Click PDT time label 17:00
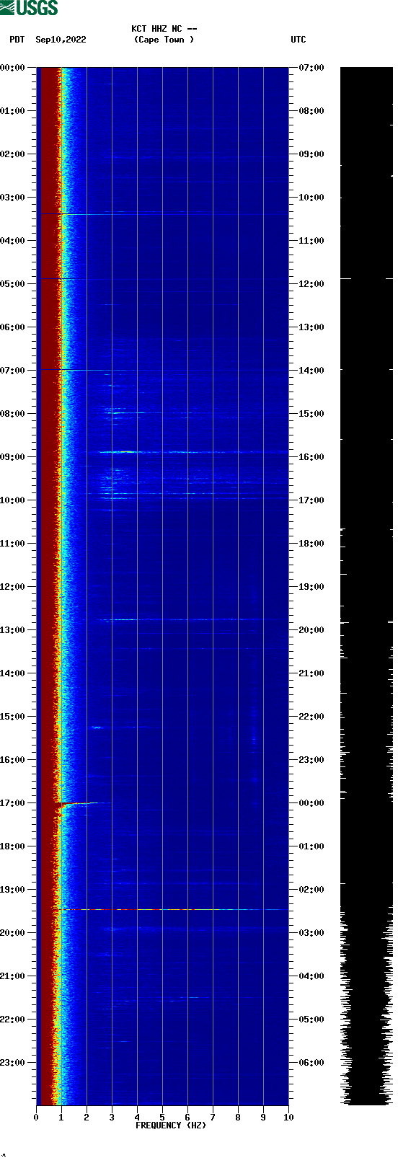398x1163 pixels. coord(13,803)
